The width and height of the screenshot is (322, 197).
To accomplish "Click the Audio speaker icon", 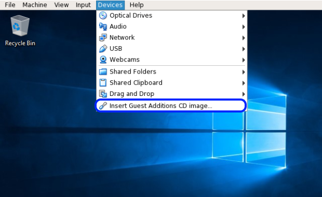I will (103, 26).
